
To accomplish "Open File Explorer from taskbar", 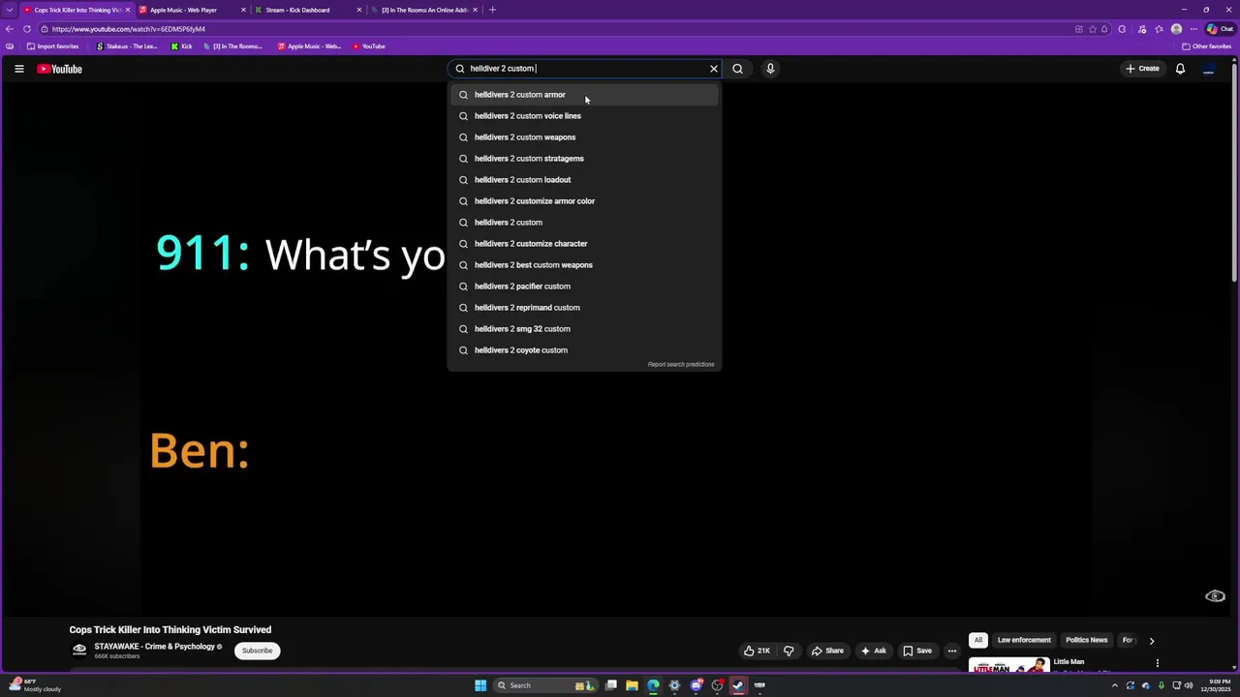I will [x=632, y=685].
